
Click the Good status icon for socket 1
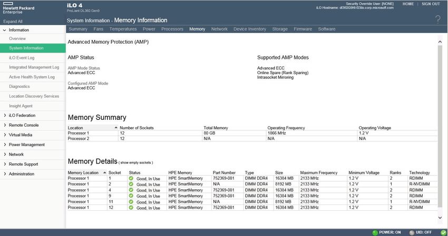point(131,178)
